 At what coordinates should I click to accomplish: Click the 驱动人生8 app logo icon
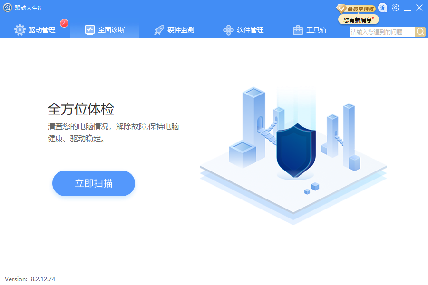pos(8,8)
